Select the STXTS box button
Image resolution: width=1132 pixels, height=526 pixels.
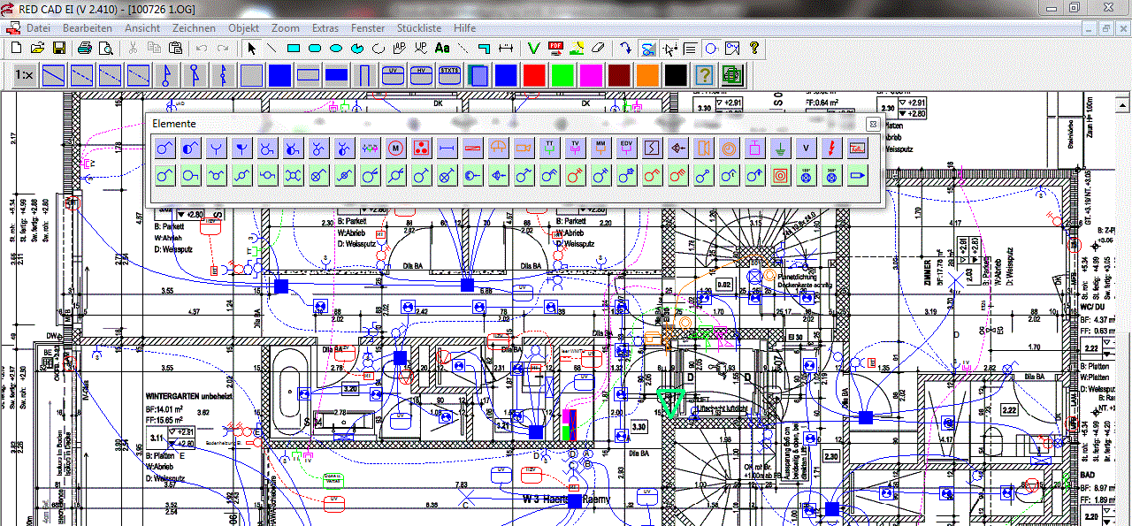449,75
